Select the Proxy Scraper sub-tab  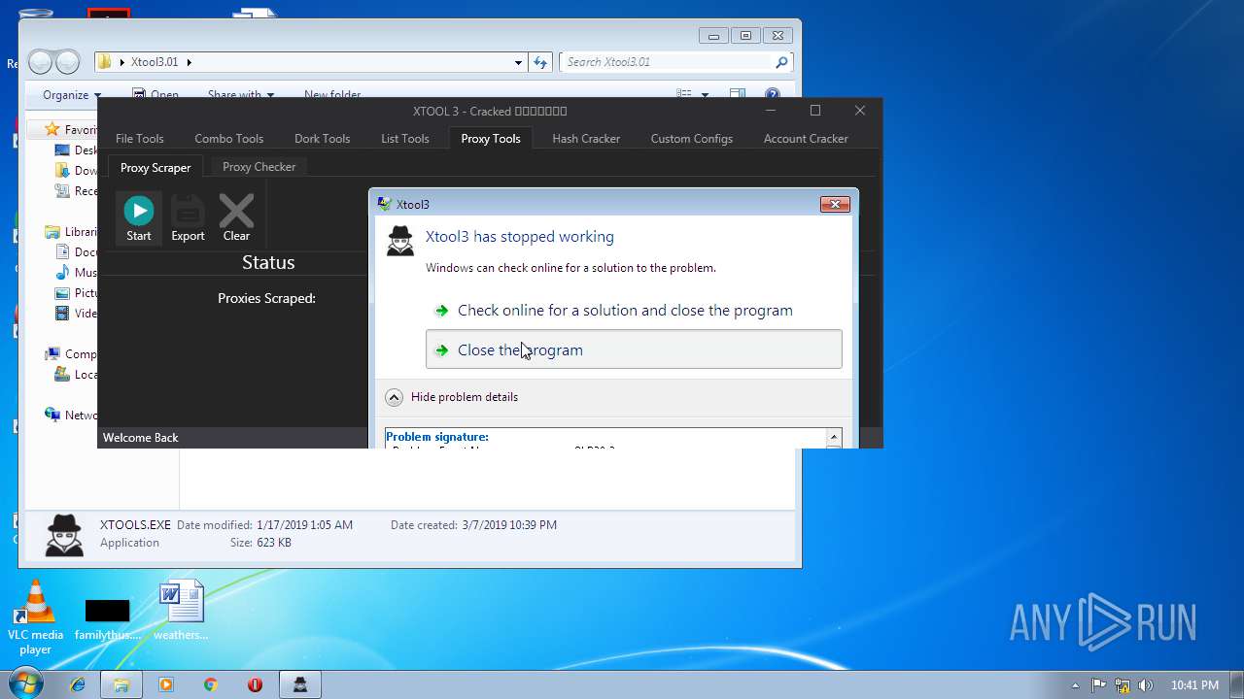(x=155, y=168)
